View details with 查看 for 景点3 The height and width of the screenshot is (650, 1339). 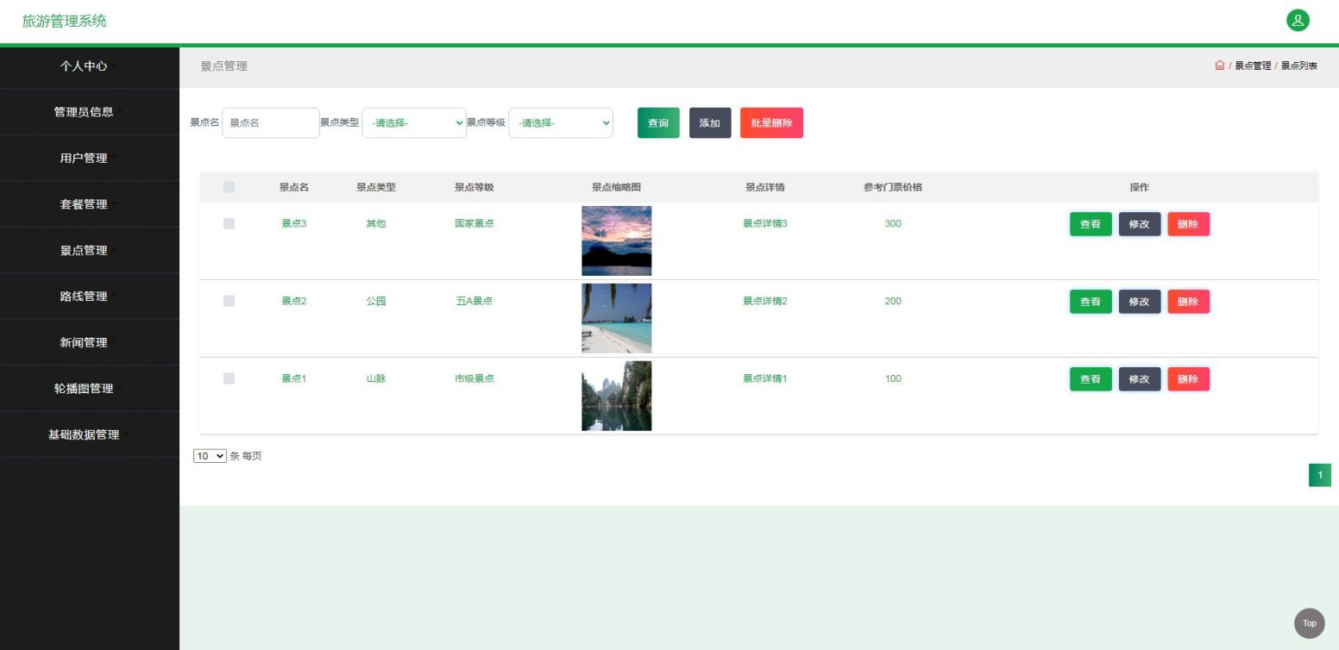coord(1091,224)
